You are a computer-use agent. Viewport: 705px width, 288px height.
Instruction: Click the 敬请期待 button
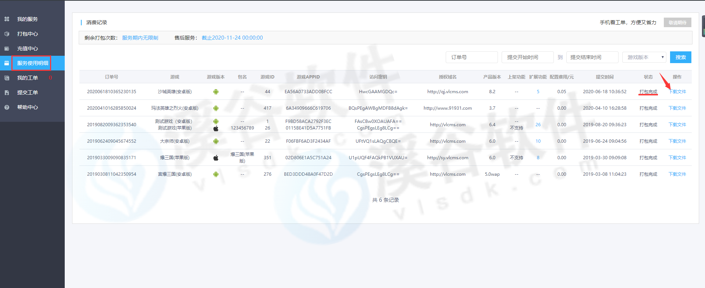[677, 22]
